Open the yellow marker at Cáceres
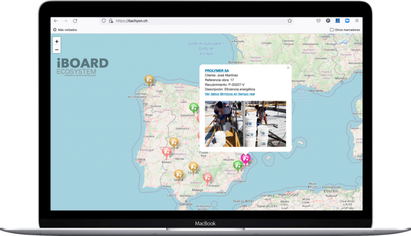Viewport: 411px width, 236px height. [x=173, y=142]
